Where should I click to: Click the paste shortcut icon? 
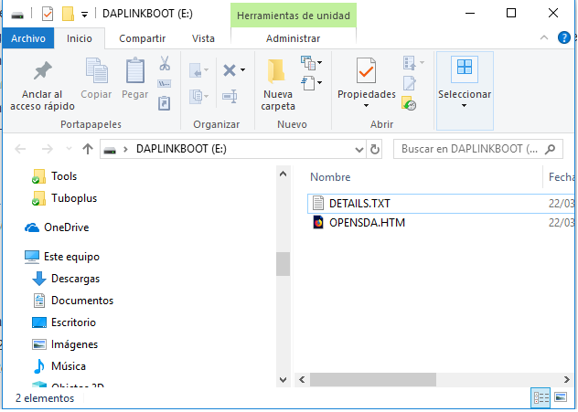(164, 103)
